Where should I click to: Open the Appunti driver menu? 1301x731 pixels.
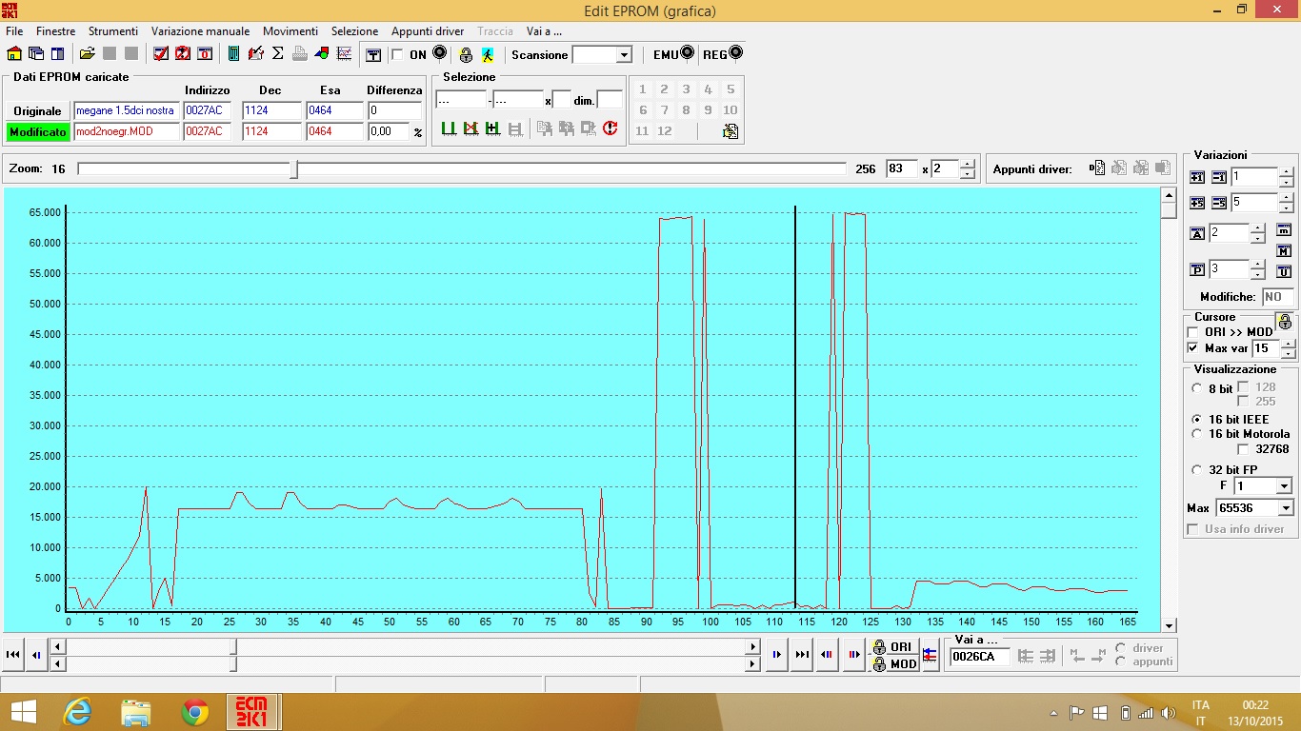coord(428,31)
